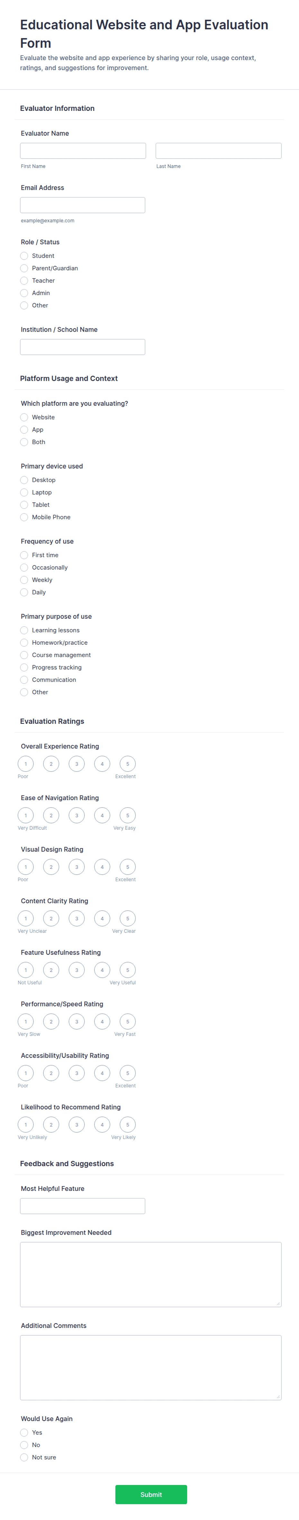Click the Biggest Improvement Needed text area
Viewport: 299px width, 1520px height.
point(151,1274)
